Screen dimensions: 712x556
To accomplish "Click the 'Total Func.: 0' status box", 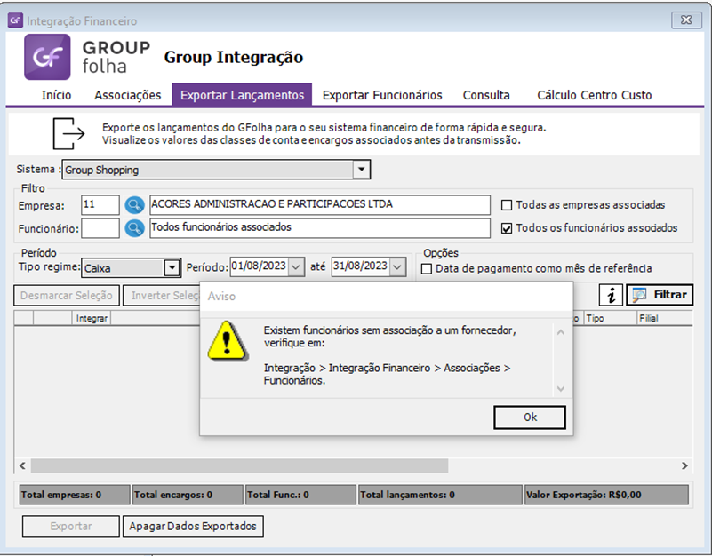I will (x=300, y=495).
